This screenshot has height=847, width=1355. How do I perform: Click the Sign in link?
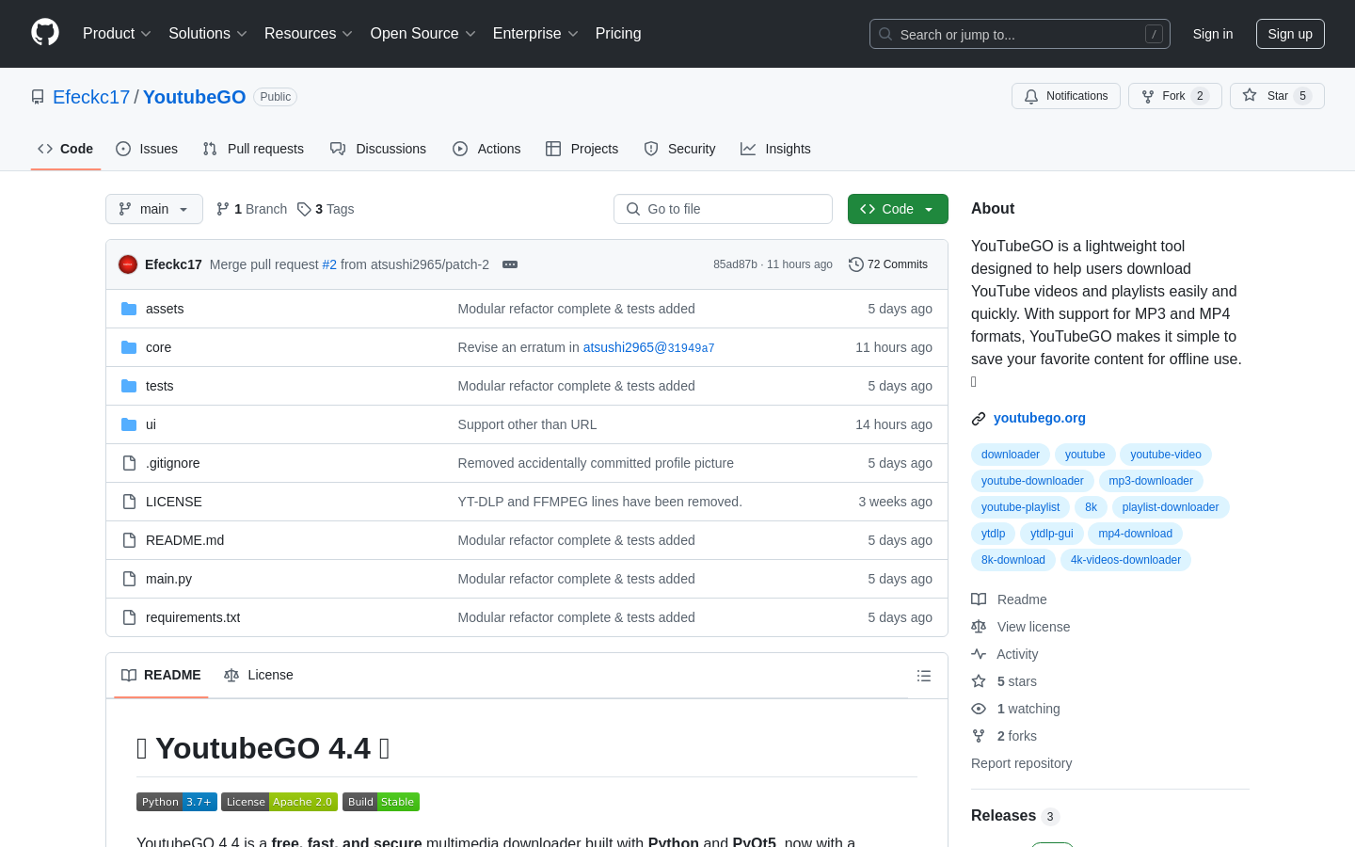pos(1213,34)
